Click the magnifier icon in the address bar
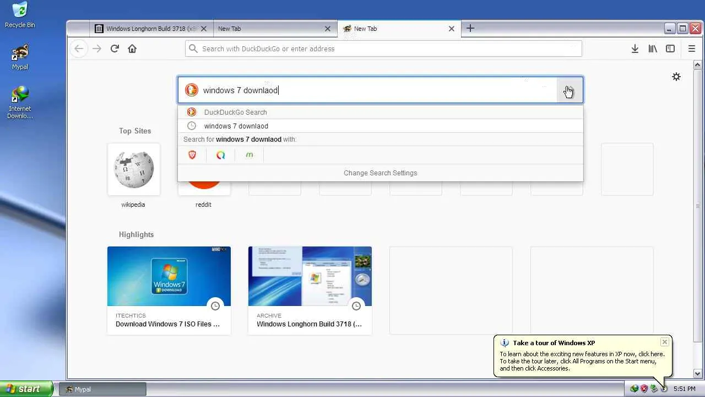This screenshot has height=397, width=705. [x=193, y=49]
